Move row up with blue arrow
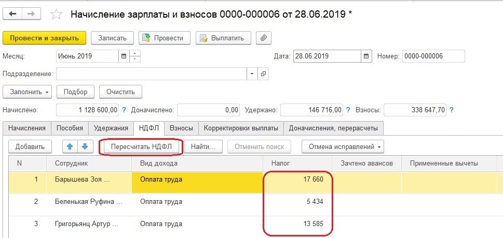This screenshot has width=503, height=238. coord(68,147)
